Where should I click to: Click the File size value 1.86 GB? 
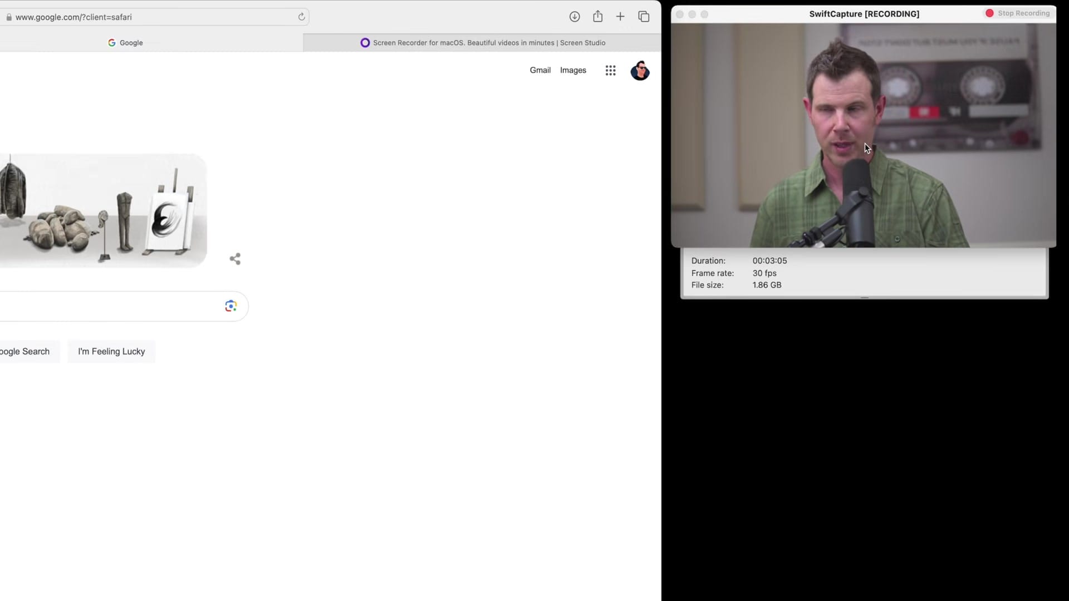tap(767, 285)
